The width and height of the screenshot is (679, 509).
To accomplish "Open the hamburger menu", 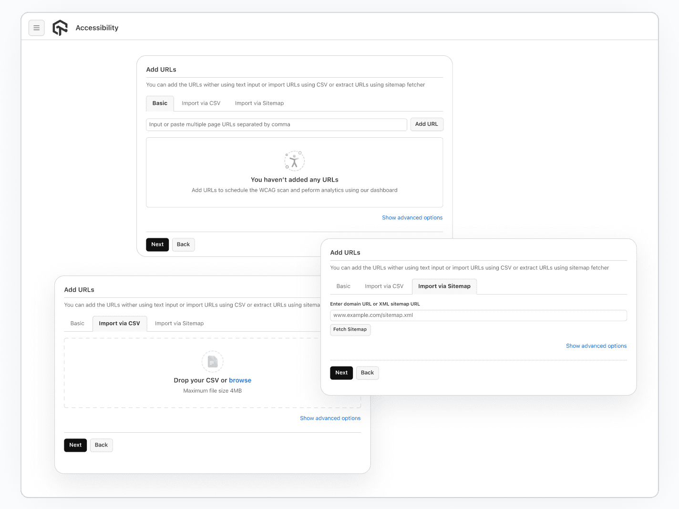I will [37, 28].
